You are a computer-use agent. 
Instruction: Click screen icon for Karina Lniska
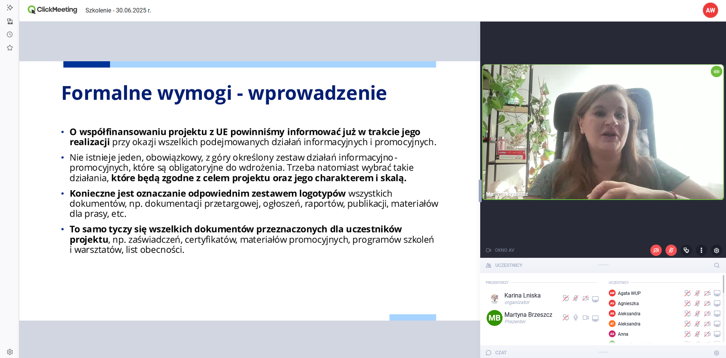[x=595, y=299]
